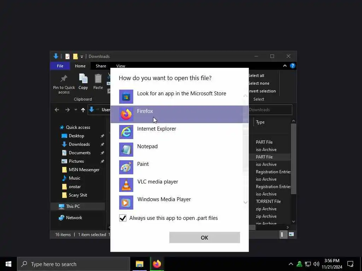Open Scary Shit folder in sidebar
362x271 pixels.
pos(78,195)
